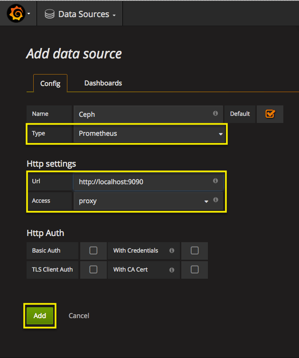
Task: Click into the Url input field
Action: coord(142,181)
